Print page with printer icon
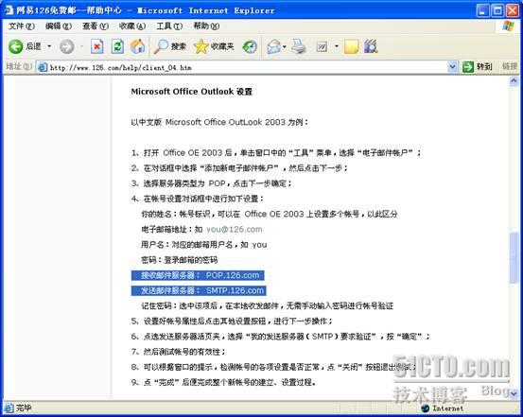523x417 pixels. (x=299, y=46)
